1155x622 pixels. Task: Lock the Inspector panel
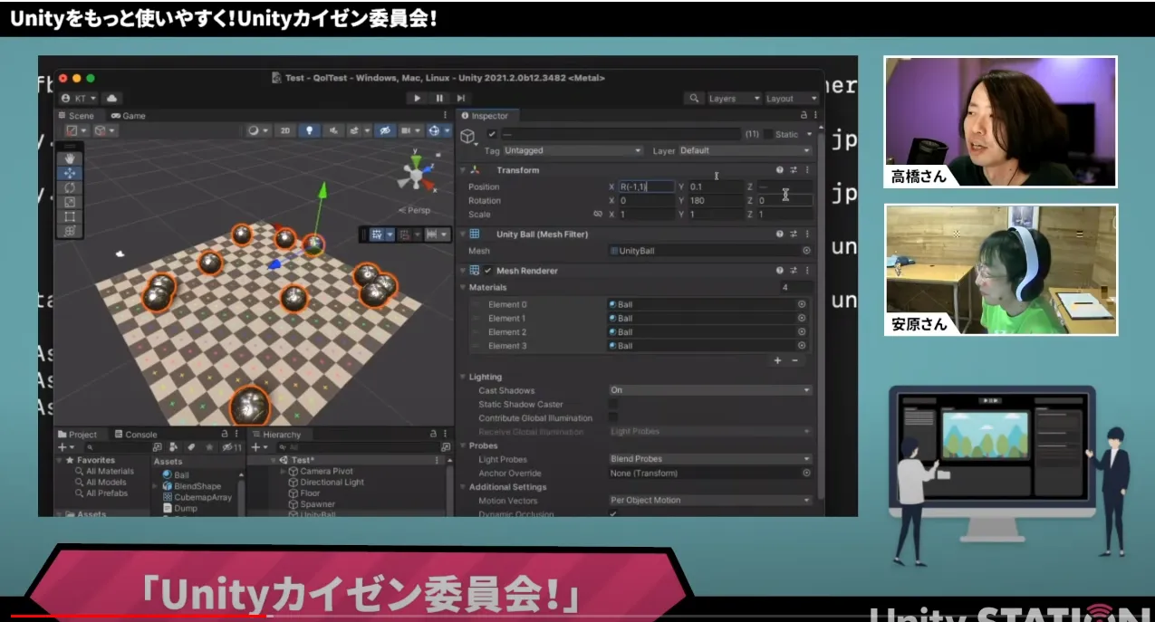803,116
